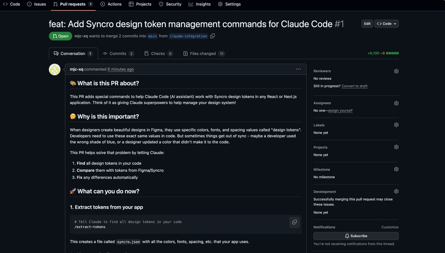
Task: Click the Pull requests count badge
Action: [x=90, y=4]
